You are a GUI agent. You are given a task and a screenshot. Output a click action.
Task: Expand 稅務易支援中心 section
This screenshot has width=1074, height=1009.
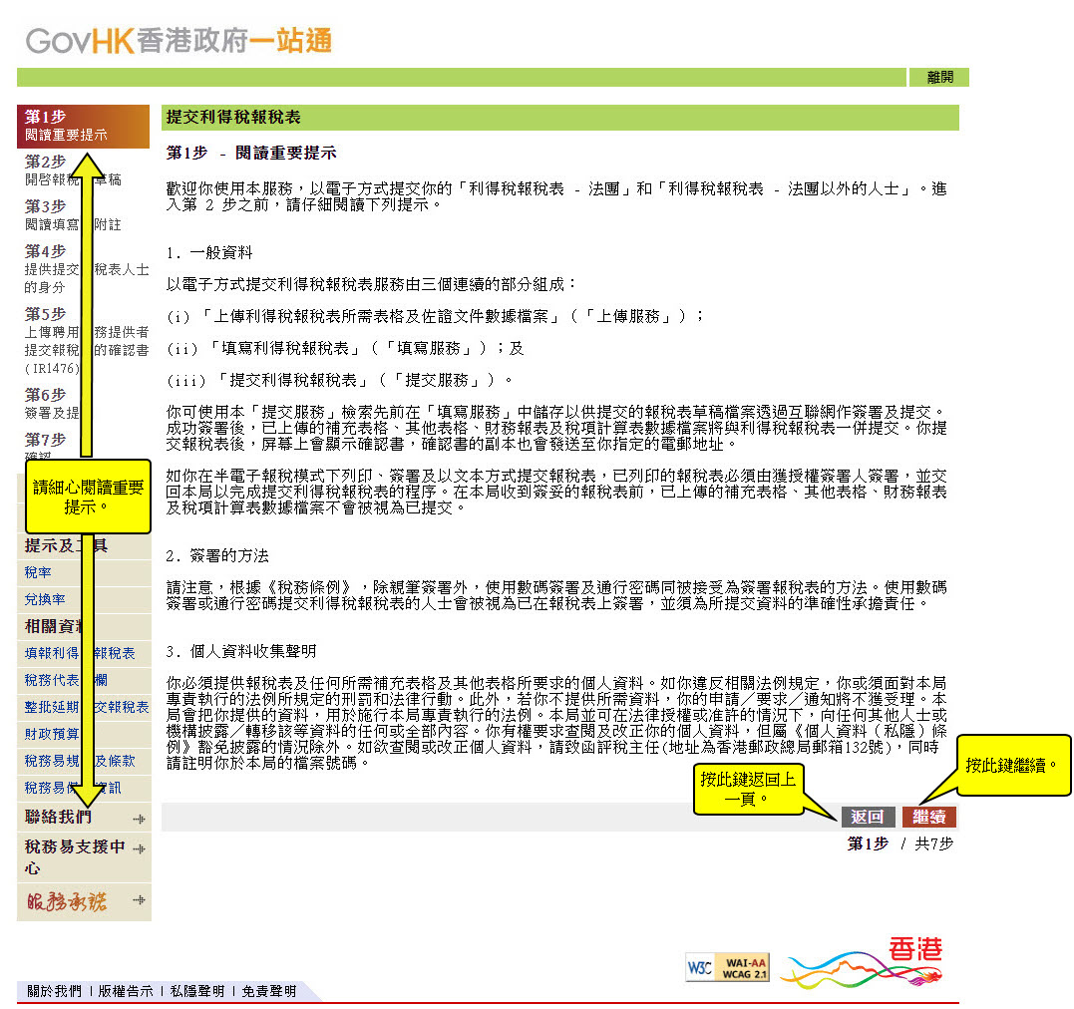coord(84,857)
